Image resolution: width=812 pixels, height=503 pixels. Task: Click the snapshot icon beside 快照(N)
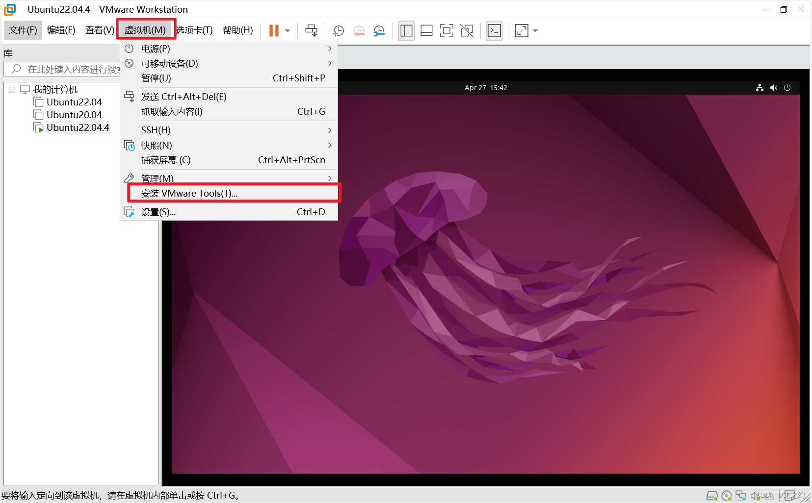pyautogui.click(x=129, y=145)
